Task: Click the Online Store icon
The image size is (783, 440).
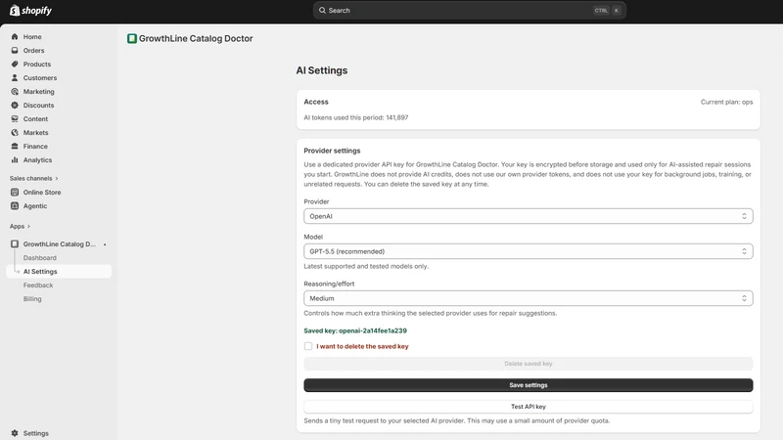Action: 15,192
